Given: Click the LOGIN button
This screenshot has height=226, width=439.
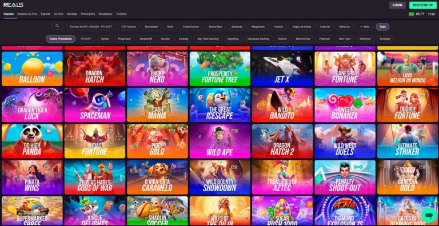Looking at the screenshot, I should 397,5.
